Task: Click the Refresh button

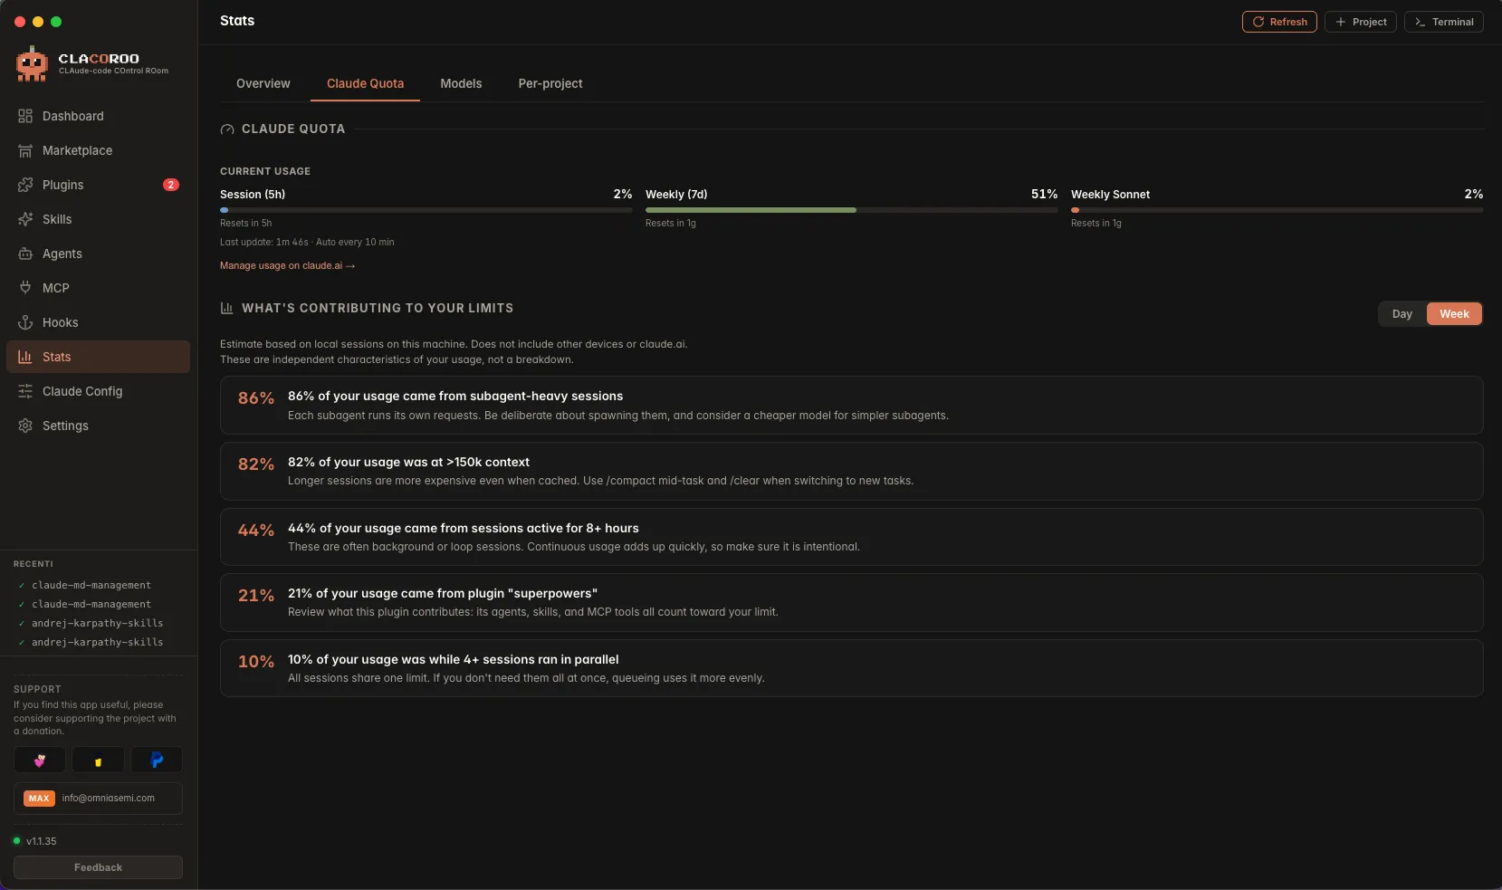Action: [x=1279, y=22]
